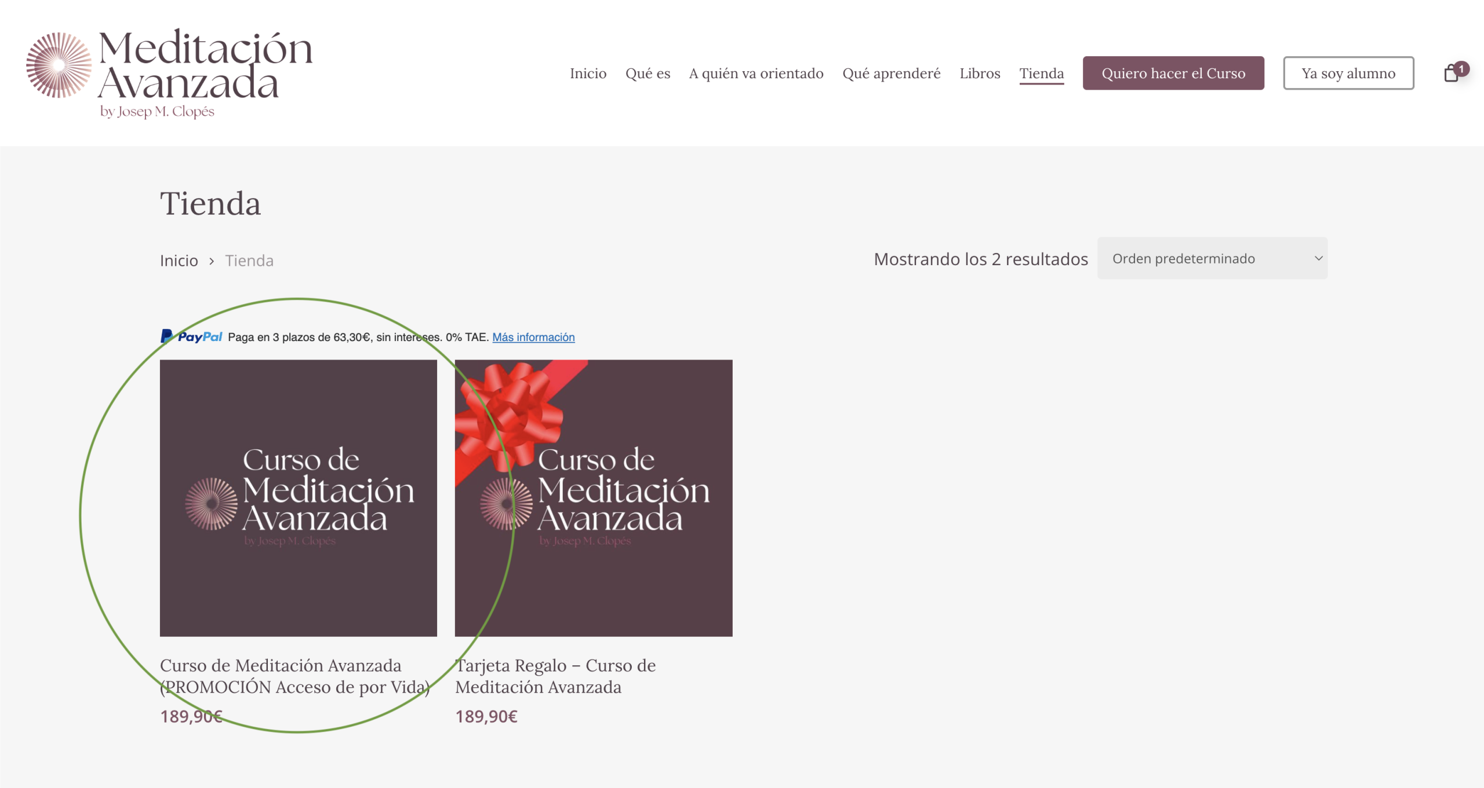This screenshot has height=788, width=1484.
Task: Open the Curso de Meditación Avanzada product image
Action: pyautogui.click(x=298, y=498)
